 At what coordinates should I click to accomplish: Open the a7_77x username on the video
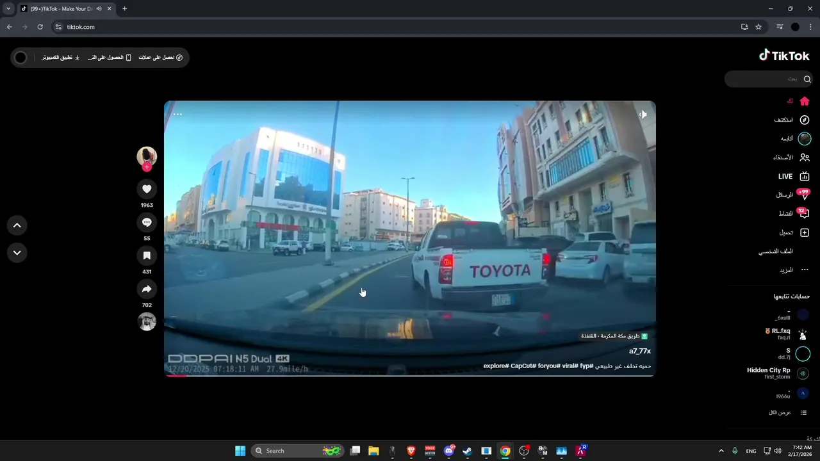[640, 351]
